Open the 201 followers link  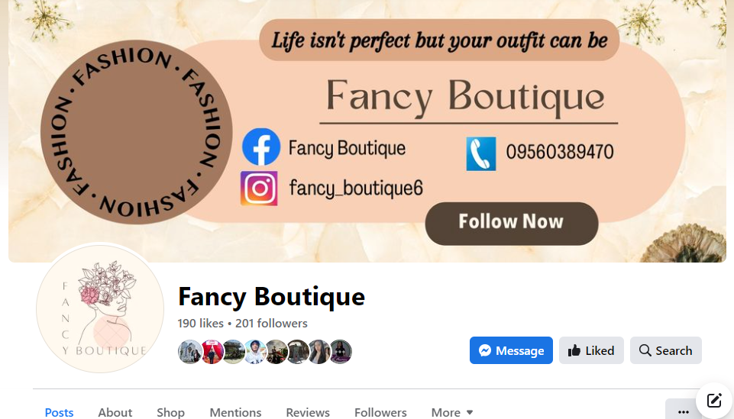[x=271, y=323]
